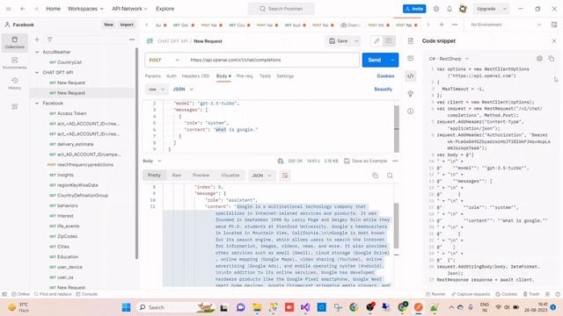Screen dimensions: 563x316
Task: Open Runner from the status bar
Action: click(x=435, y=294)
